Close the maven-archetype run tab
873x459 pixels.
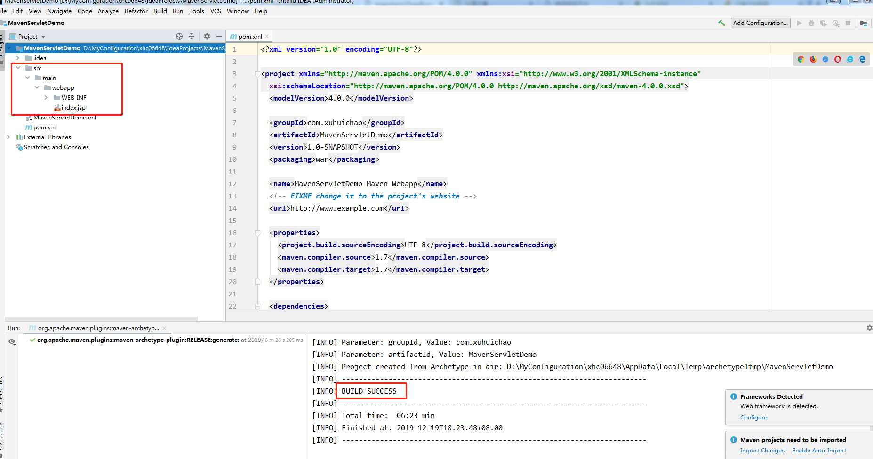[x=164, y=328]
